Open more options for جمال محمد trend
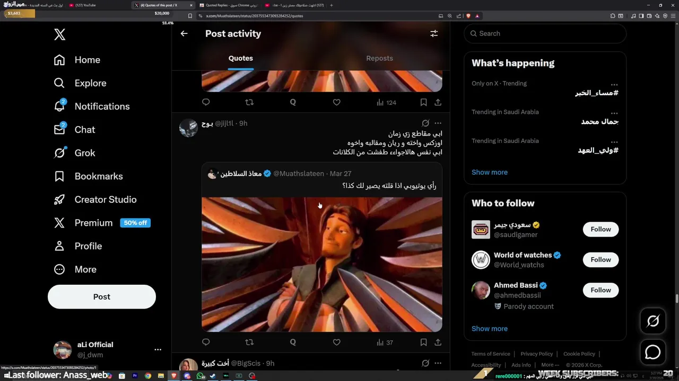This screenshot has height=381, width=679. pos(614,113)
